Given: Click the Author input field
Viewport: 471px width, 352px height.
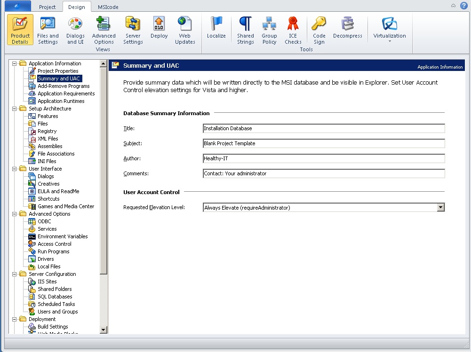Looking at the screenshot, I should (x=324, y=158).
